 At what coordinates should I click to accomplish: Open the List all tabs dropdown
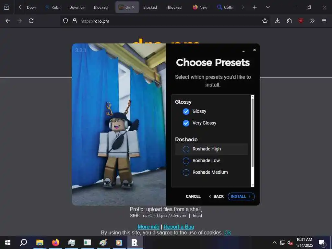click(x=268, y=7)
